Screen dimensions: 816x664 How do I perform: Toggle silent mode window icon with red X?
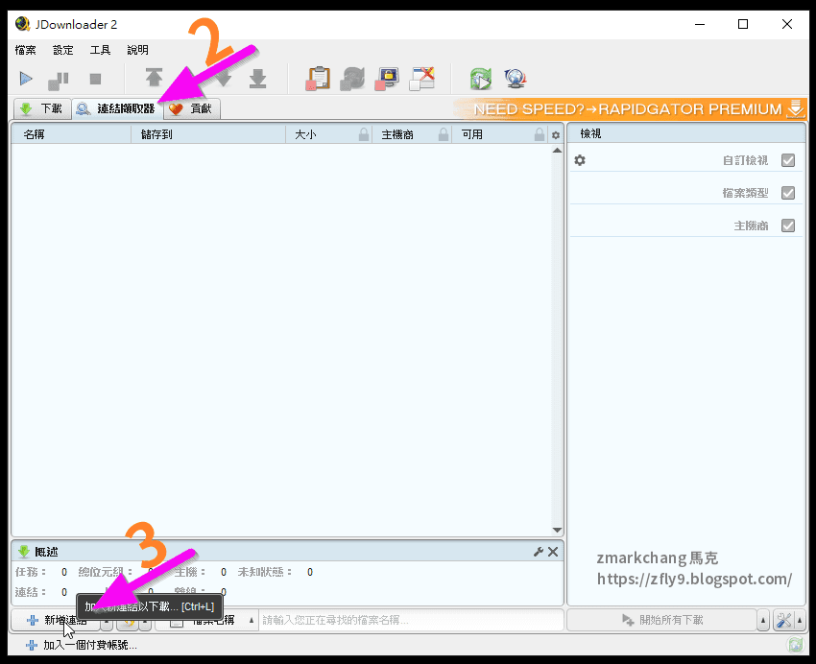point(421,79)
